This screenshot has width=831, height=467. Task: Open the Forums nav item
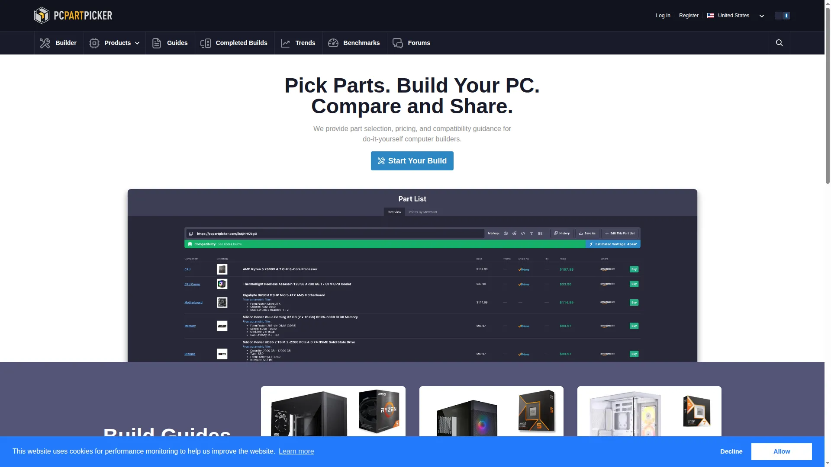click(412, 43)
